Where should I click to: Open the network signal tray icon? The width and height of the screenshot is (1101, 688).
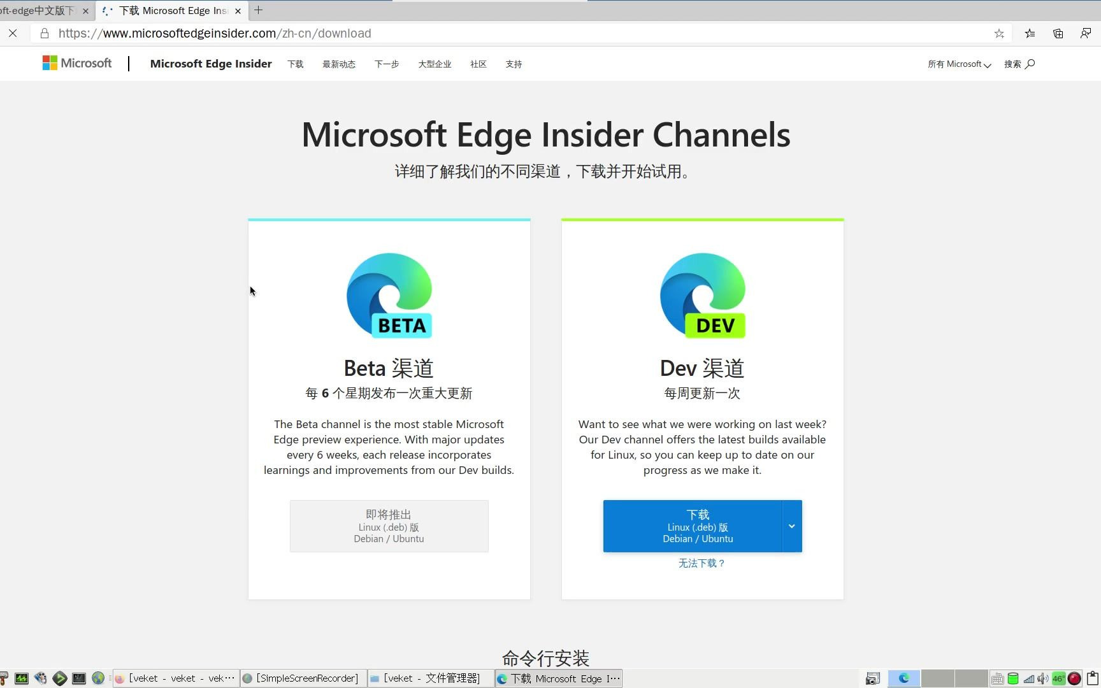click(1028, 679)
